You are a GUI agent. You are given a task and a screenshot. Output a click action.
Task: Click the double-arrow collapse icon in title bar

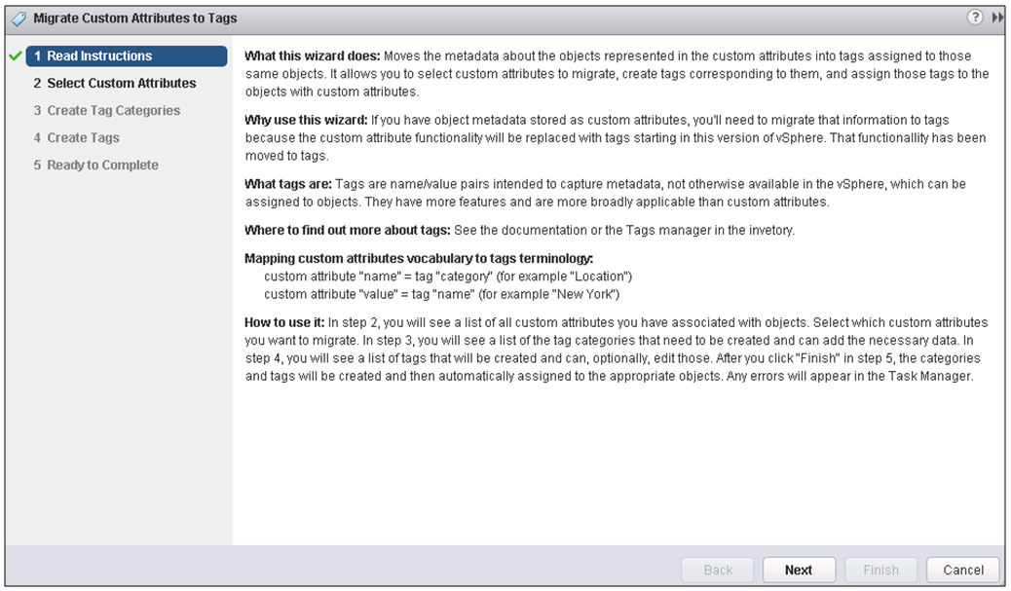tap(998, 18)
